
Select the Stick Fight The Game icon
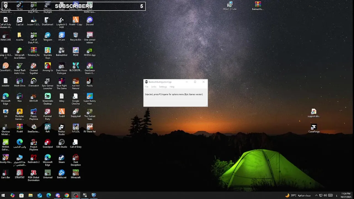point(62,84)
